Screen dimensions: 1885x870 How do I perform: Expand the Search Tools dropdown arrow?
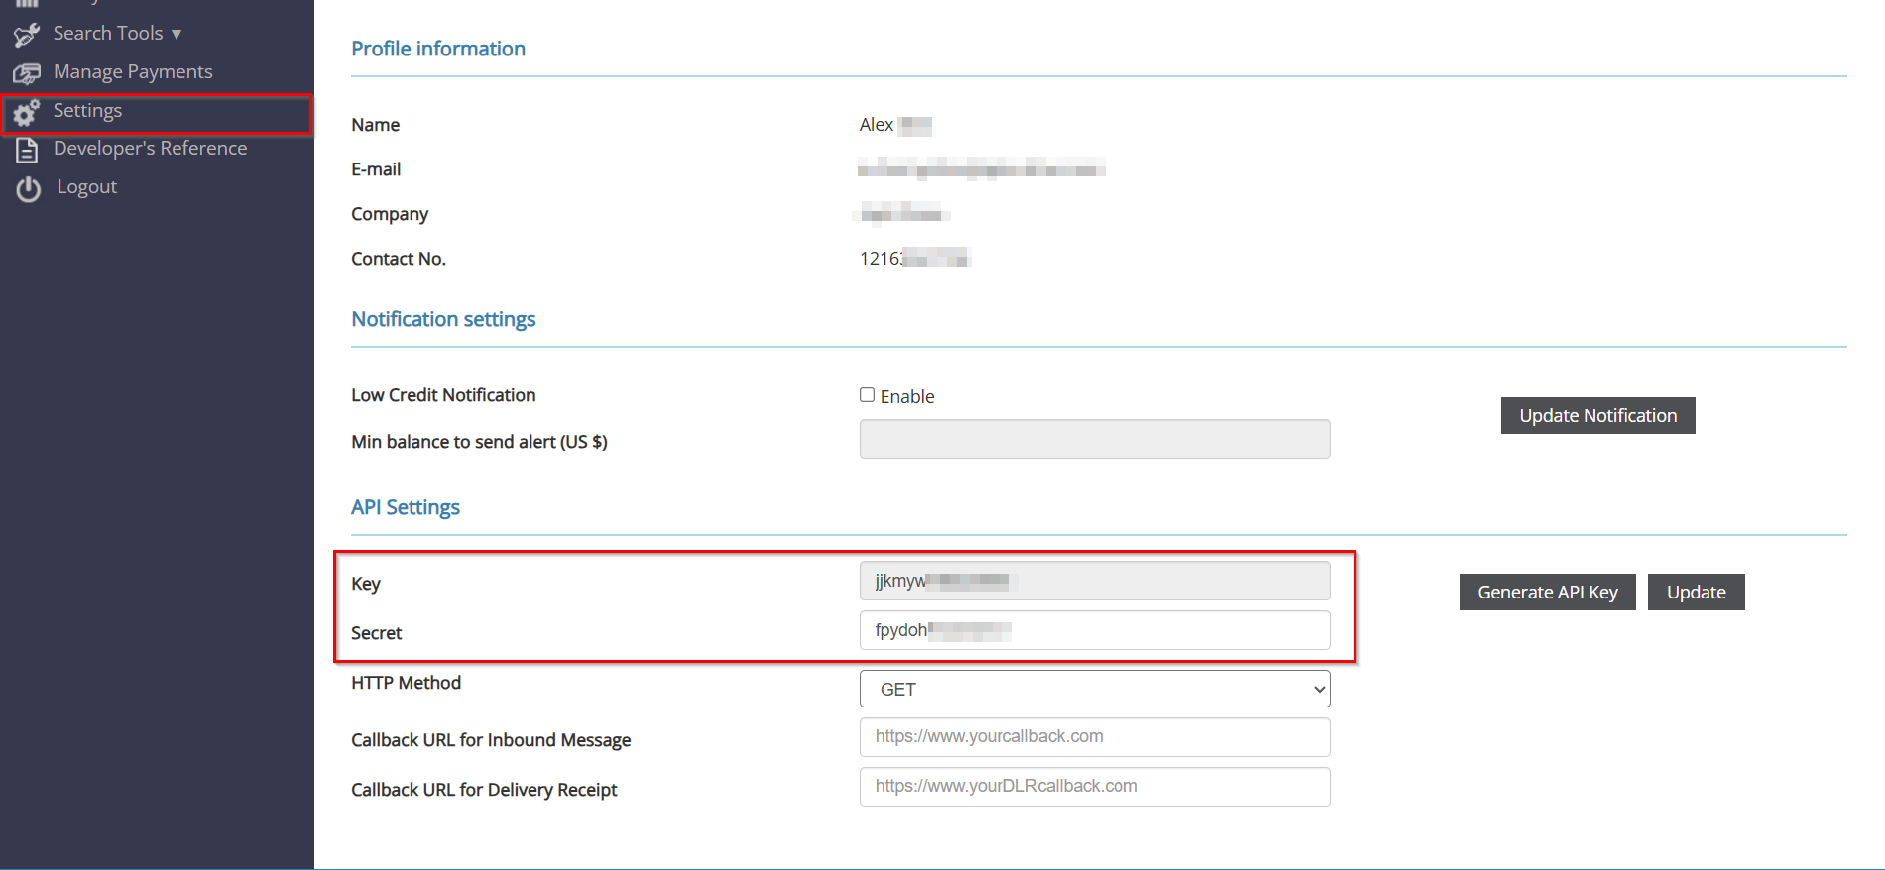pyautogui.click(x=177, y=34)
